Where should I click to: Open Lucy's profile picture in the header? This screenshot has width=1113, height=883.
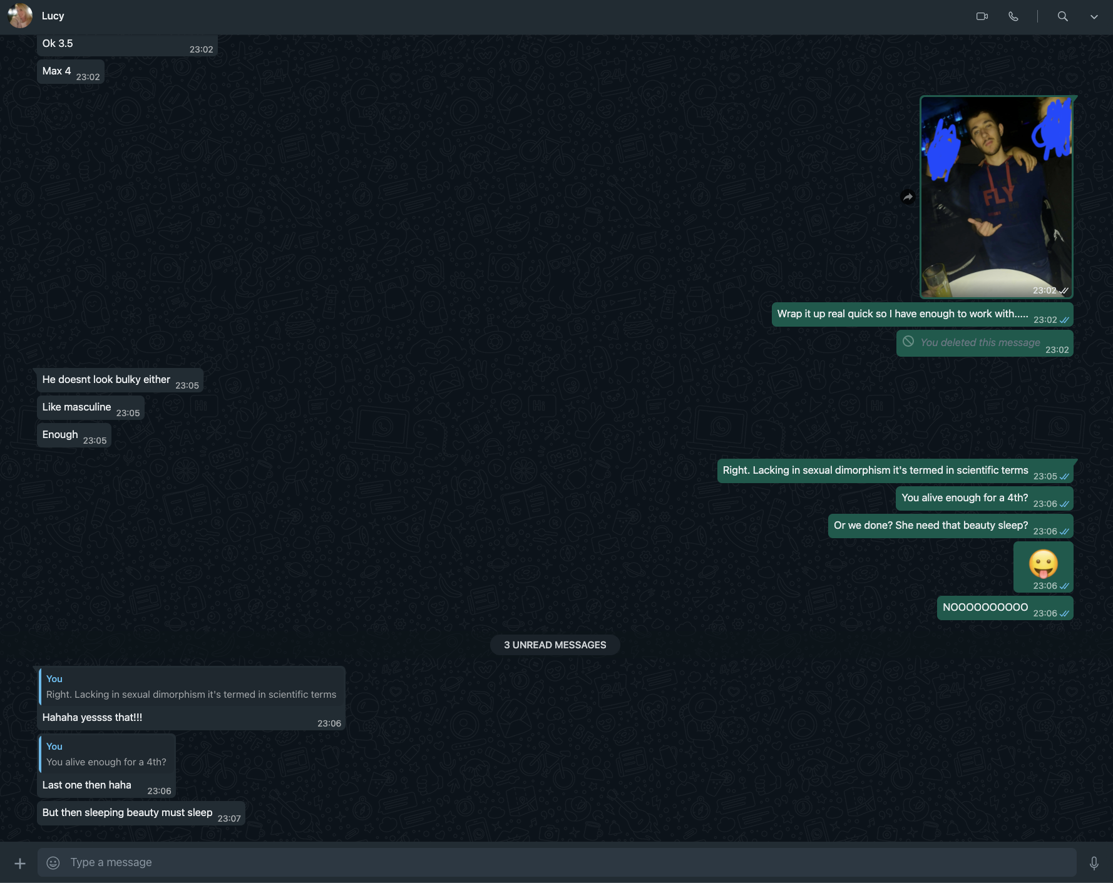pos(20,16)
